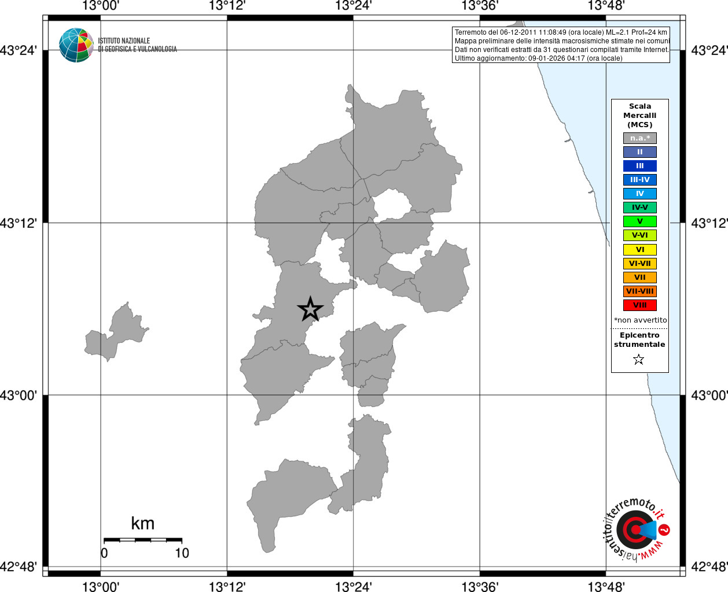Click the epicenter star on the map
Image resolution: width=728 pixels, height=592 pixels.
point(310,309)
